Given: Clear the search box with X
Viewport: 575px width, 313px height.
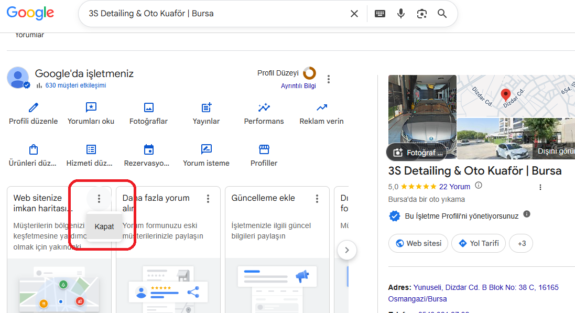Looking at the screenshot, I should click(x=354, y=14).
